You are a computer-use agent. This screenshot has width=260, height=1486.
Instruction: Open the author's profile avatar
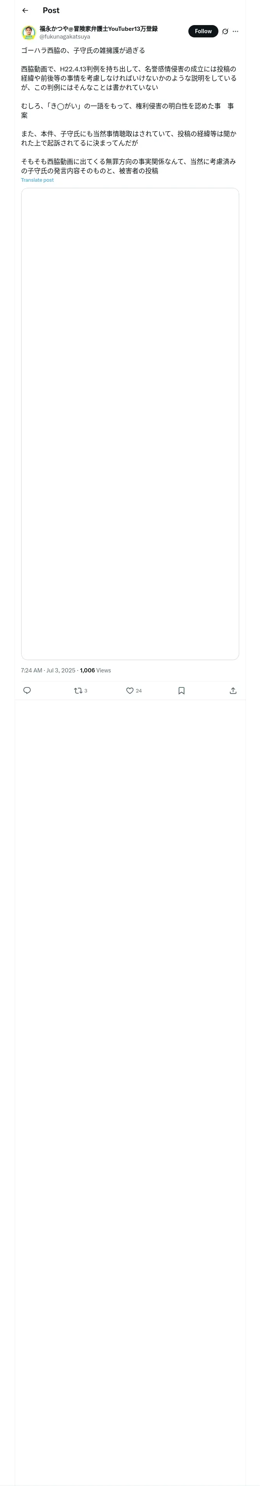[x=29, y=32]
